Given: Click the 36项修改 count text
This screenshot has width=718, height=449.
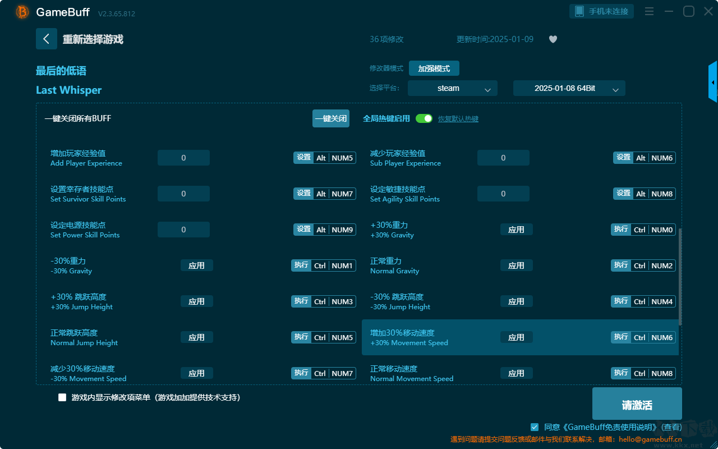Looking at the screenshot, I should pos(386,39).
